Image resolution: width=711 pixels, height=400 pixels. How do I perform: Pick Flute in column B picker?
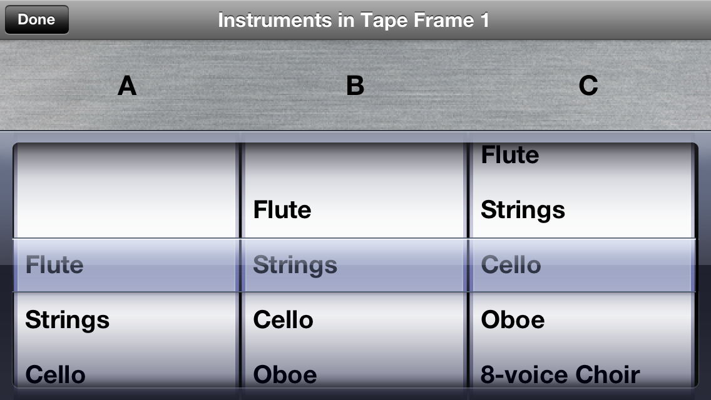click(x=282, y=210)
